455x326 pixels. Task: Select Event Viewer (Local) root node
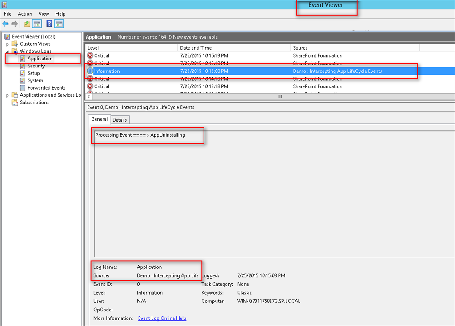pyautogui.click(x=34, y=36)
